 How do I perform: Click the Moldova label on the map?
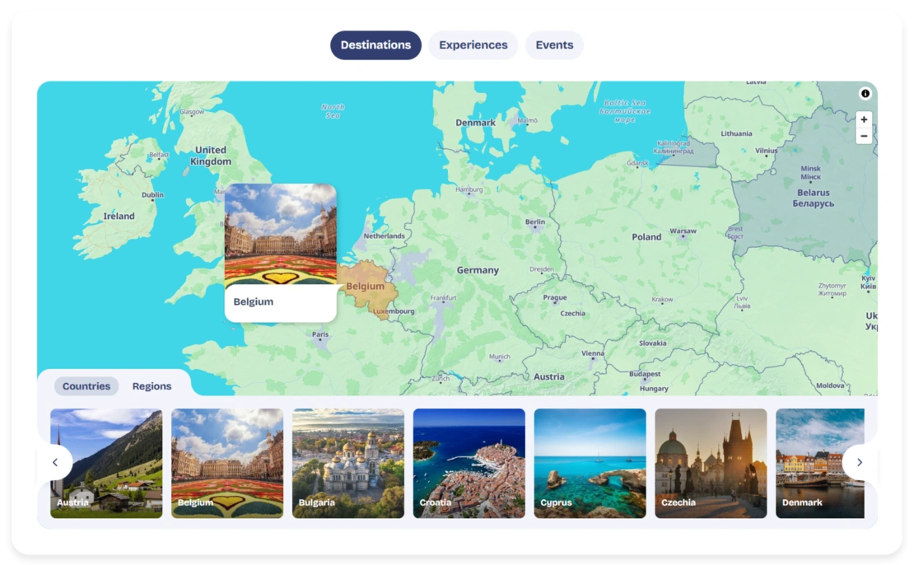point(830,385)
